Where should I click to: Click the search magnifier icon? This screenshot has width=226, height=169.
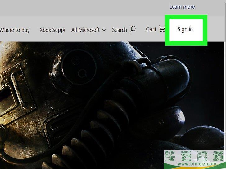[132, 29]
